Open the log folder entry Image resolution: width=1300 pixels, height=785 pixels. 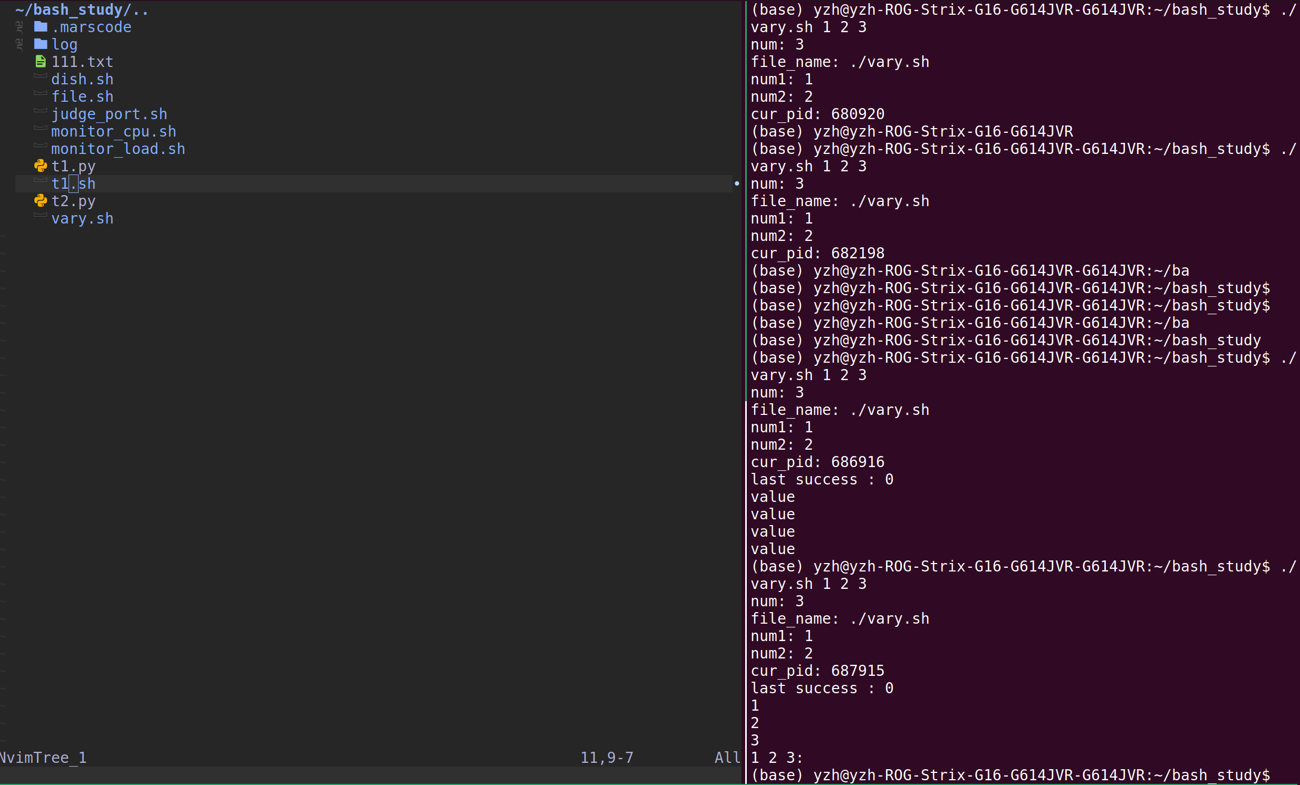tap(64, 44)
